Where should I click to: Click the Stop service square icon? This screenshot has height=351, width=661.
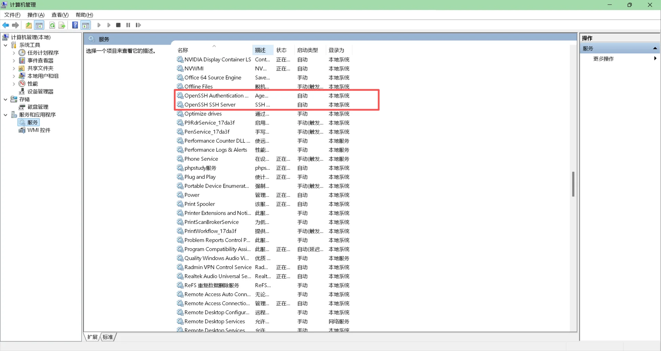[x=118, y=25]
